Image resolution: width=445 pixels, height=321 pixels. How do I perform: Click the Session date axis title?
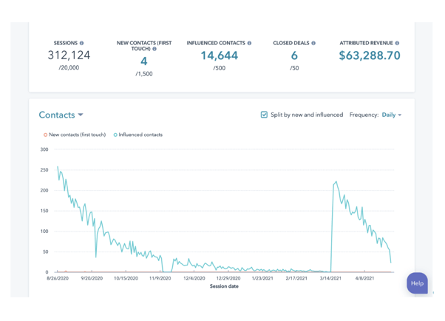(224, 286)
